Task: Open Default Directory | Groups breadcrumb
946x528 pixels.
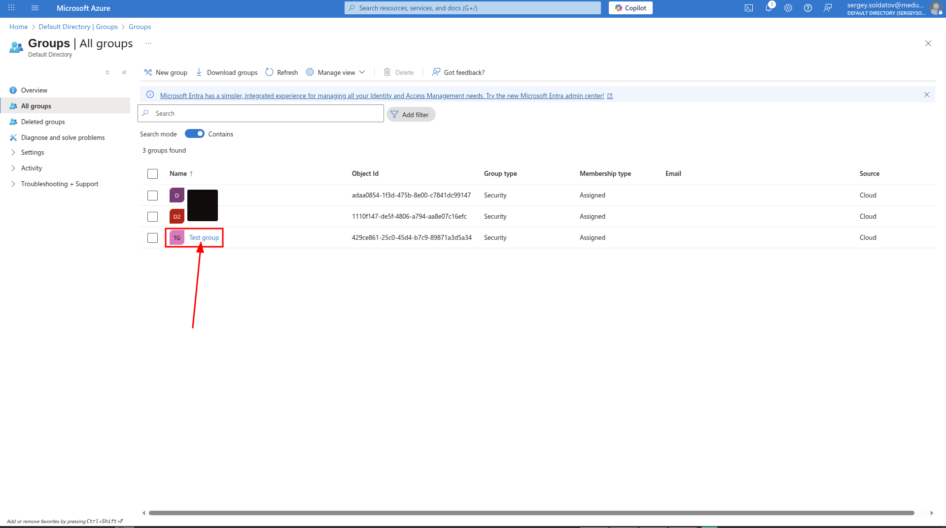Action: coord(78,27)
